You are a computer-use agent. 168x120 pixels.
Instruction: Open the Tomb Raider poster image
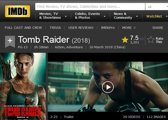click(23, 86)
